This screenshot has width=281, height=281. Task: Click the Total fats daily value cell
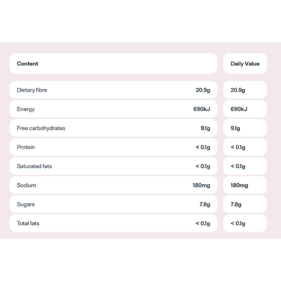pos(245,223)
